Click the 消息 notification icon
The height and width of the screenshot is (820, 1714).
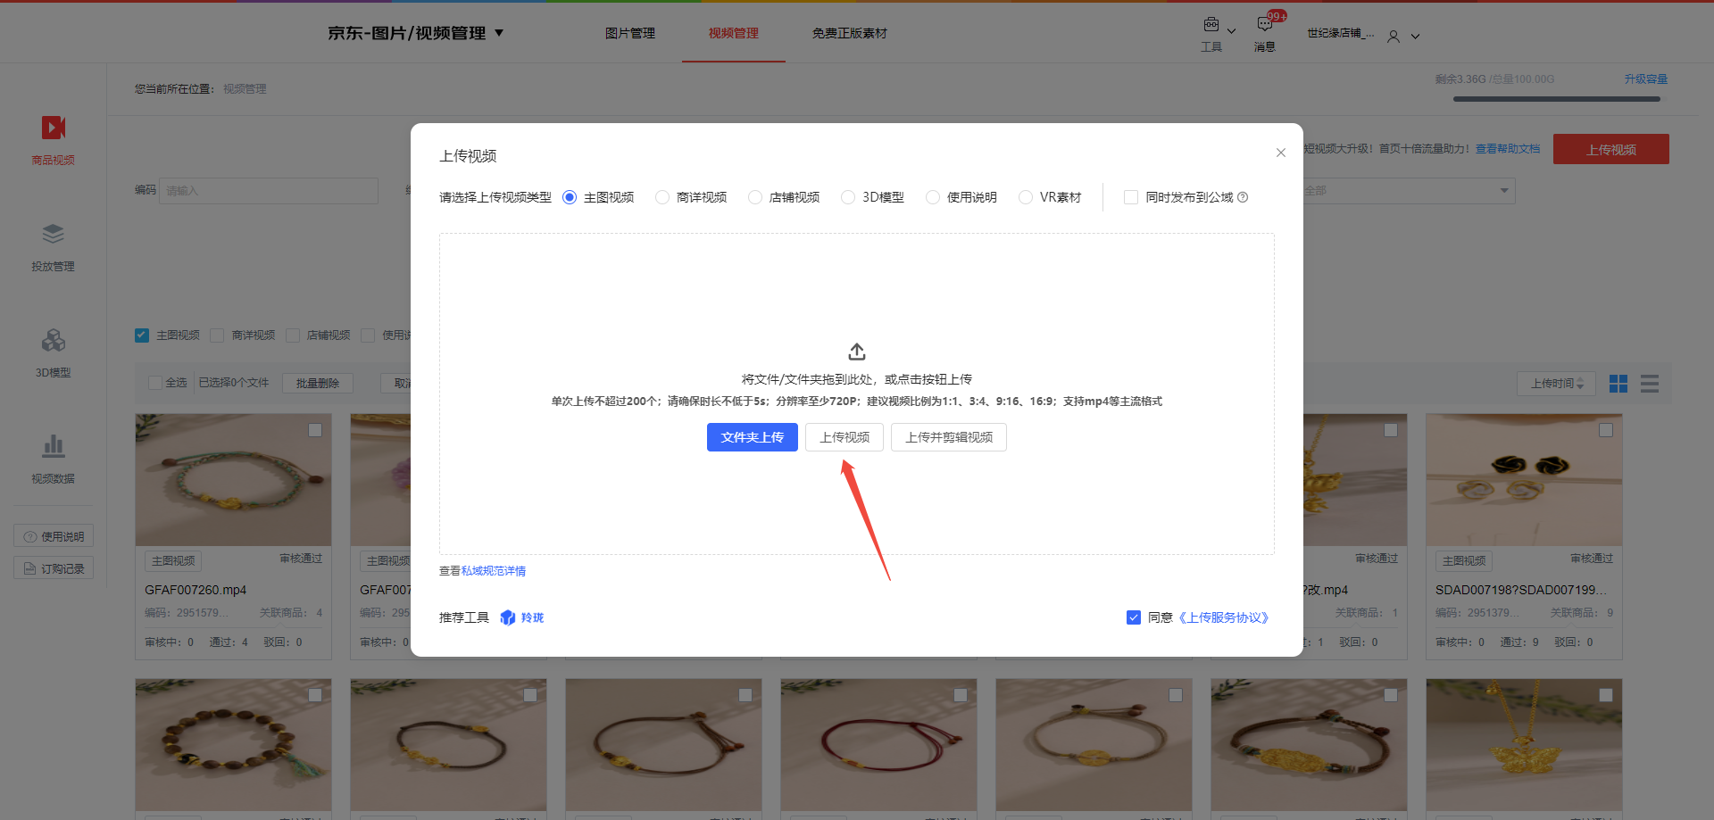coord(1264,25)
